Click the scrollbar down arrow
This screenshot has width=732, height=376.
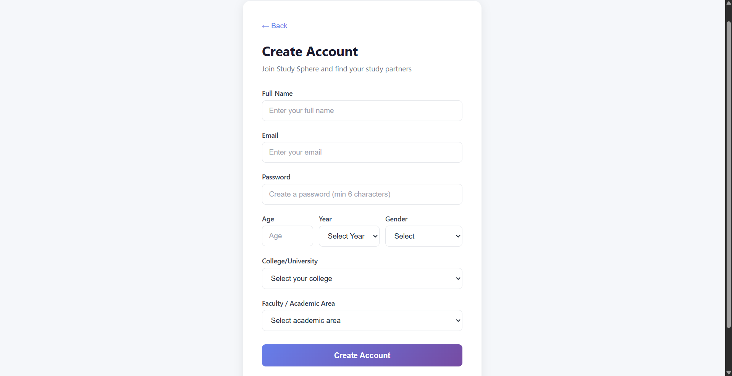(729, 373)
